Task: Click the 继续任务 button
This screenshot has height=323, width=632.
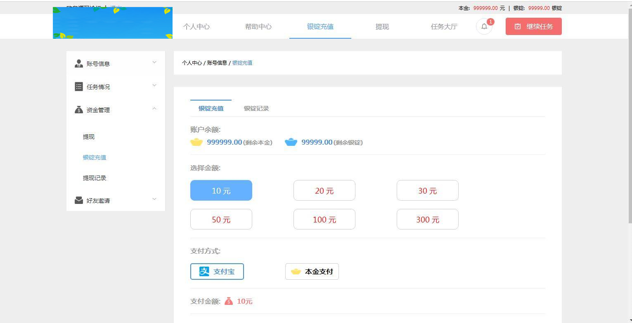Action: coord(533,26)
